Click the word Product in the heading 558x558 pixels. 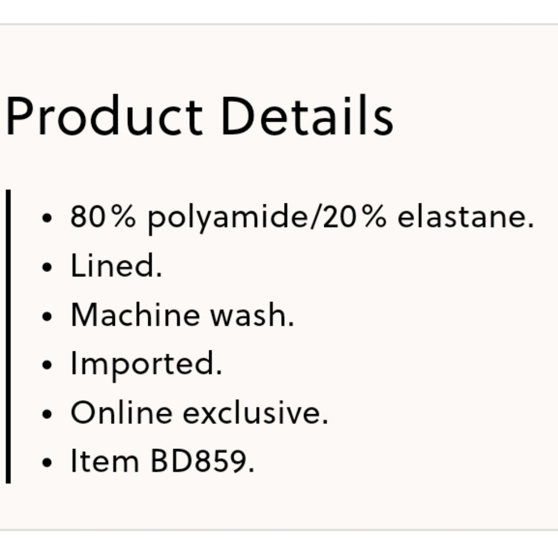(x=104, y=116)
